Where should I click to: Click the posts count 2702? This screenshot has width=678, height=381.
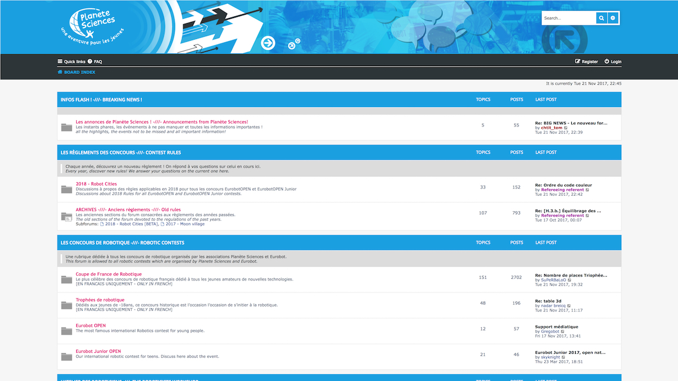click(x=516, y=278)
